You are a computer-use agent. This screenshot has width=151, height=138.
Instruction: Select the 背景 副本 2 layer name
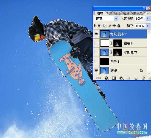point(118,34)
